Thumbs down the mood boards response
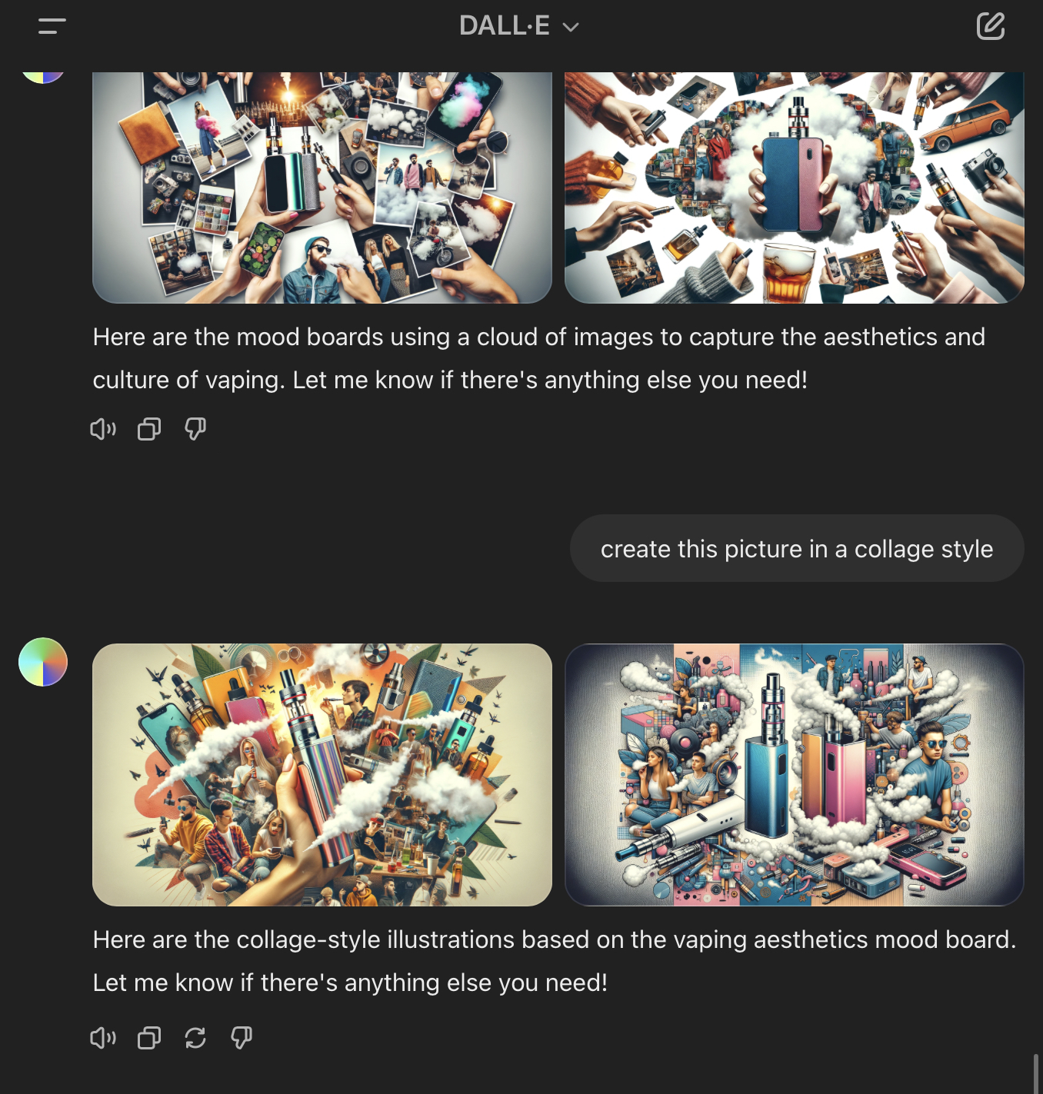 click(x=195, y=429)
